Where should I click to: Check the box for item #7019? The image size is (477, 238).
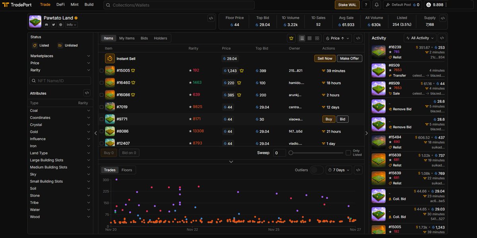102,107
